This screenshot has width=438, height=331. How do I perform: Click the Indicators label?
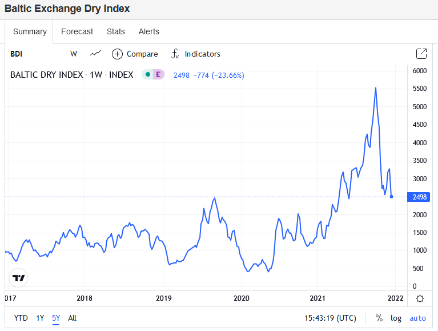[202, 54]
